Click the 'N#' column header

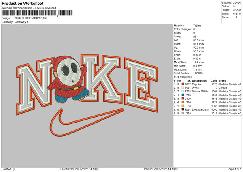click(179, 81)
